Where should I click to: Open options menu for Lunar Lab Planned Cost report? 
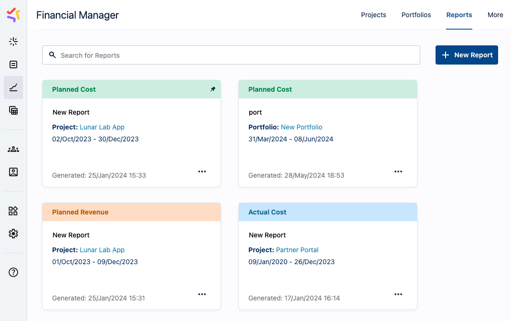pyautogui.click(x=202, y=171)
